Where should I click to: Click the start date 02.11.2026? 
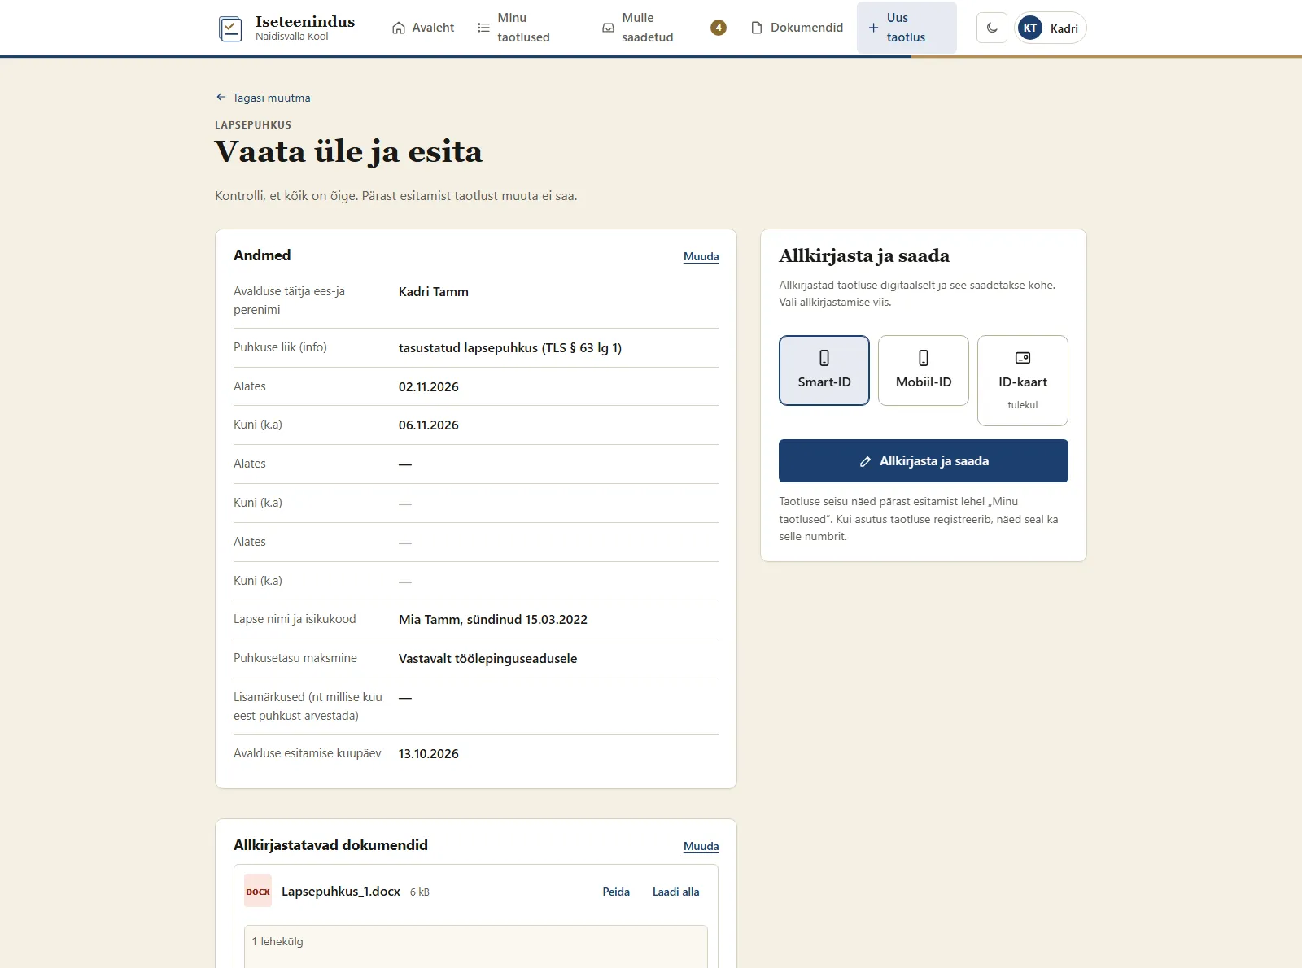(x=429, y=387)
